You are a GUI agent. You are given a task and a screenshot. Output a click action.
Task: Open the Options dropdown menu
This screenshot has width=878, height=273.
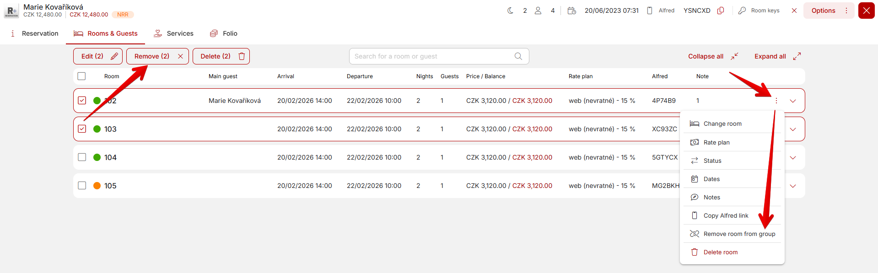coord(829,11)
